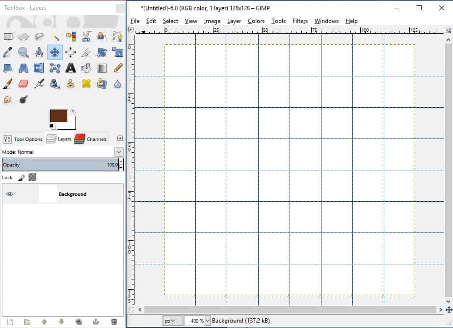Screen dimensions: 453x328
Task: Hide the Background layer via eye icon
Action: [9, 194]
